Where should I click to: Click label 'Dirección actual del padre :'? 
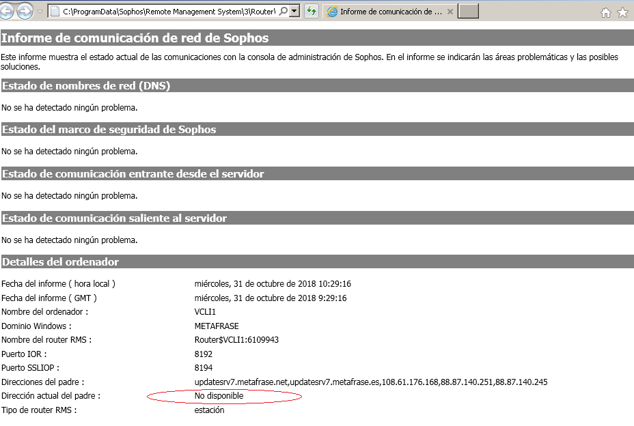51,396
